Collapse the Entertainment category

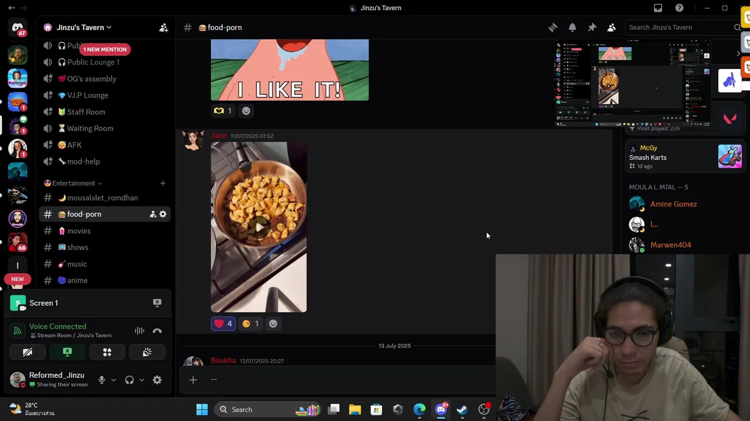point(73,183)
